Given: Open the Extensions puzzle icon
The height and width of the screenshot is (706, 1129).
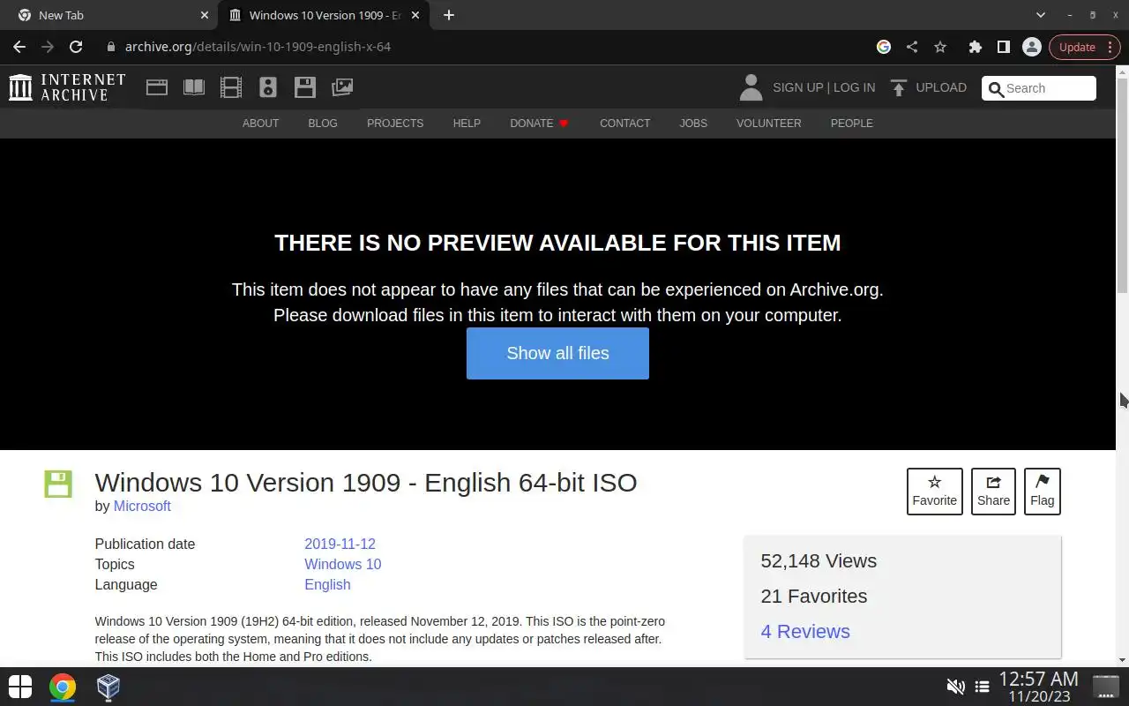Looking at the screenshot, I should (975, 47).
